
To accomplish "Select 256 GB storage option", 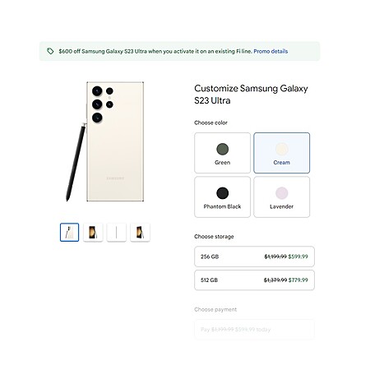I will pyautogui.click(x=254, y=257).
